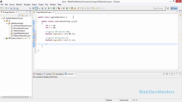Click the Debug bug icon
The image size is (182, 102).
coord(49,8)
